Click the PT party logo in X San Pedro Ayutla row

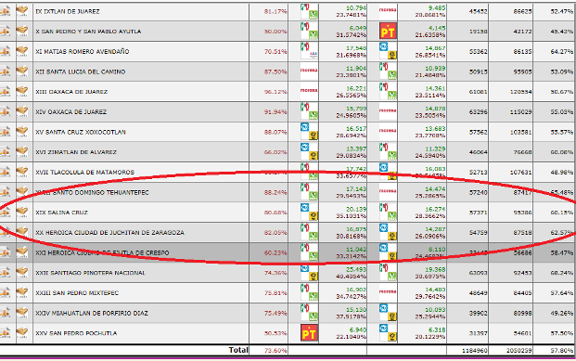coord(388,31)
